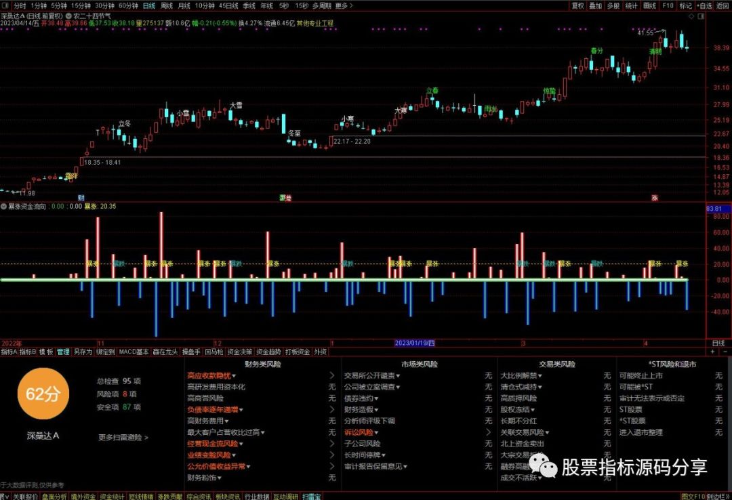Viewport: 732px width, 500px height.
Task: Click the orange 62分 score circle
Action: tap(43, 394)
